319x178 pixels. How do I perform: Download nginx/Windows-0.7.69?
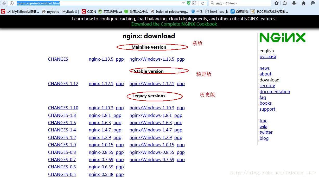[152, 160]
